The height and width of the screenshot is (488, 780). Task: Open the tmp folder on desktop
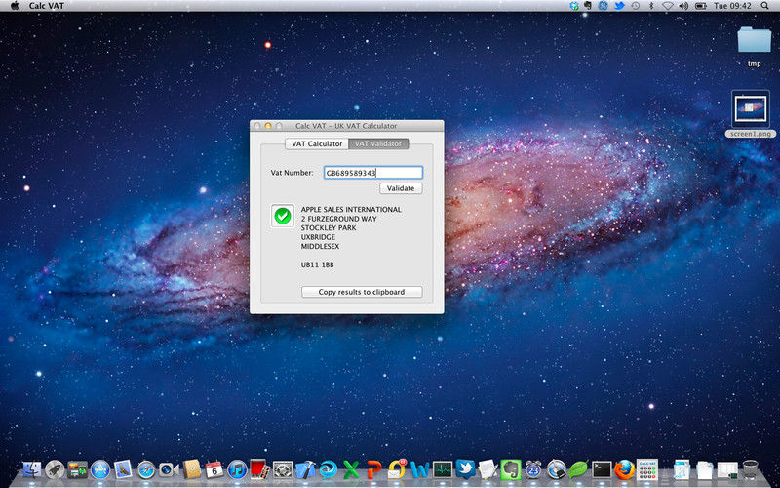coord(754,41)
